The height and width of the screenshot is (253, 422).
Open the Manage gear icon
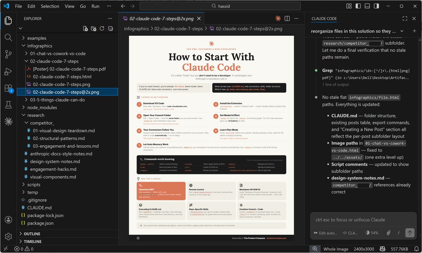click(8, 237)
